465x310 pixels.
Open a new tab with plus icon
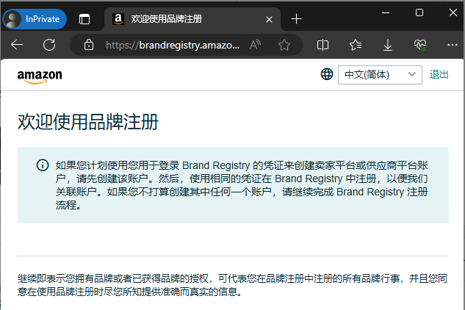click(x=296, y=19)
